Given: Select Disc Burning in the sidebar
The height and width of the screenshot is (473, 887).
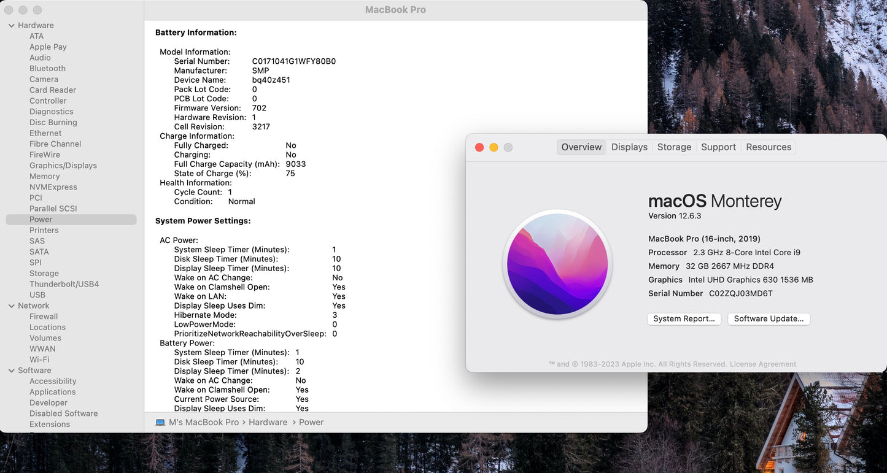Looking at the screenshot, I should tap(53, 122).
